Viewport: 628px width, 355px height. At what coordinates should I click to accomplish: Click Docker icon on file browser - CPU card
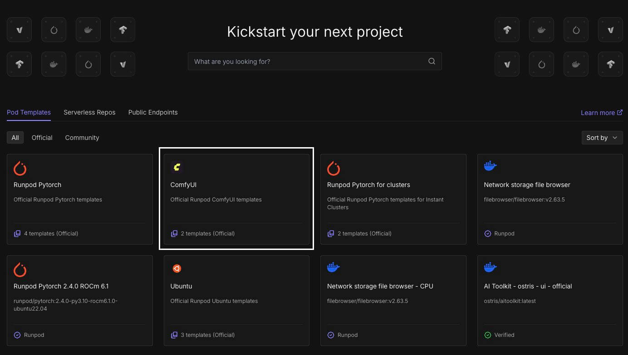(334, 268)
